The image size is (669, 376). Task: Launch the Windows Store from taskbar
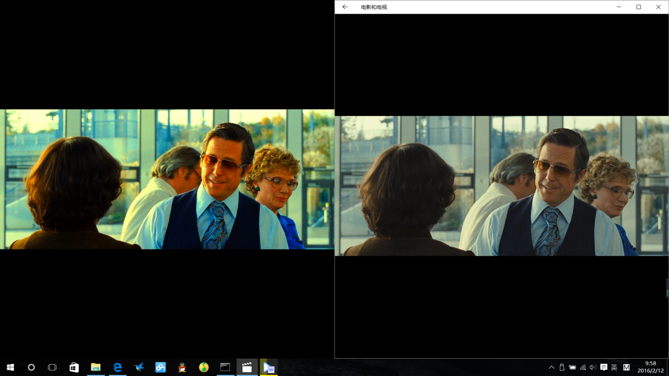click(74, 367)
